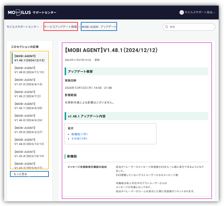
Task: Go to モビルスサポートセンター breadcrumb
Action: (x=23, y=27)
